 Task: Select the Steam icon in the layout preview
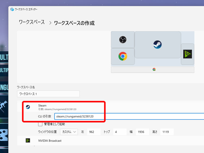158,44
